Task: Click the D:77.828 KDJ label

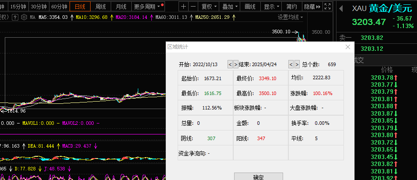Action: tap(25, 169)
